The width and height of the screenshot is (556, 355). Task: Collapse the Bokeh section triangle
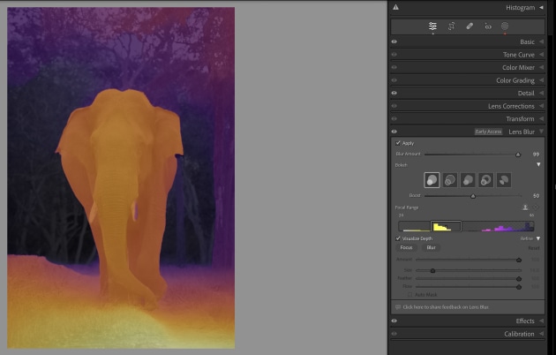pyautogui.click(x=538, y=165)
